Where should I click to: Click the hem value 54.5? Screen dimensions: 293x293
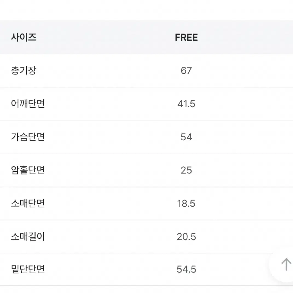pyautogui.click(x=186, y=269)
